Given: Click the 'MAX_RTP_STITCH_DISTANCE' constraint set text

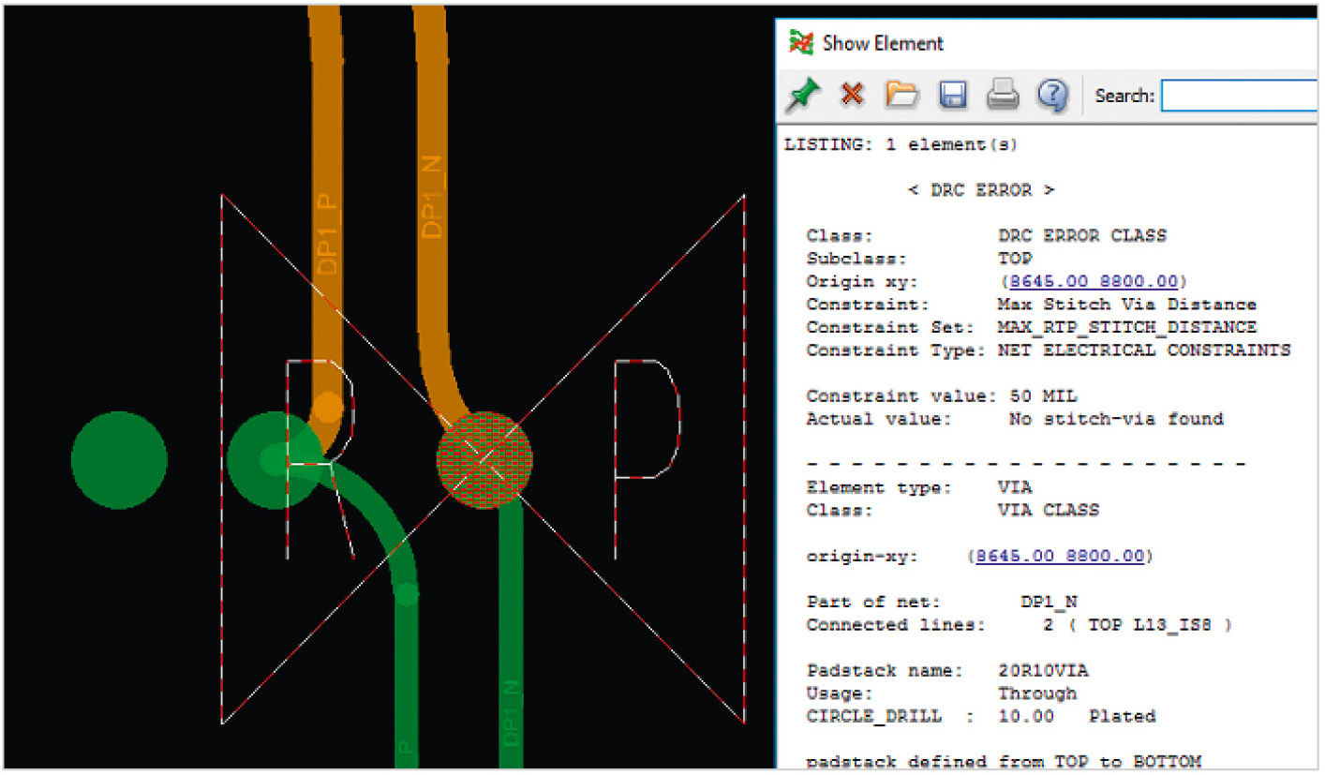Looking at the screenshot, I should [x=1126, y=327].
